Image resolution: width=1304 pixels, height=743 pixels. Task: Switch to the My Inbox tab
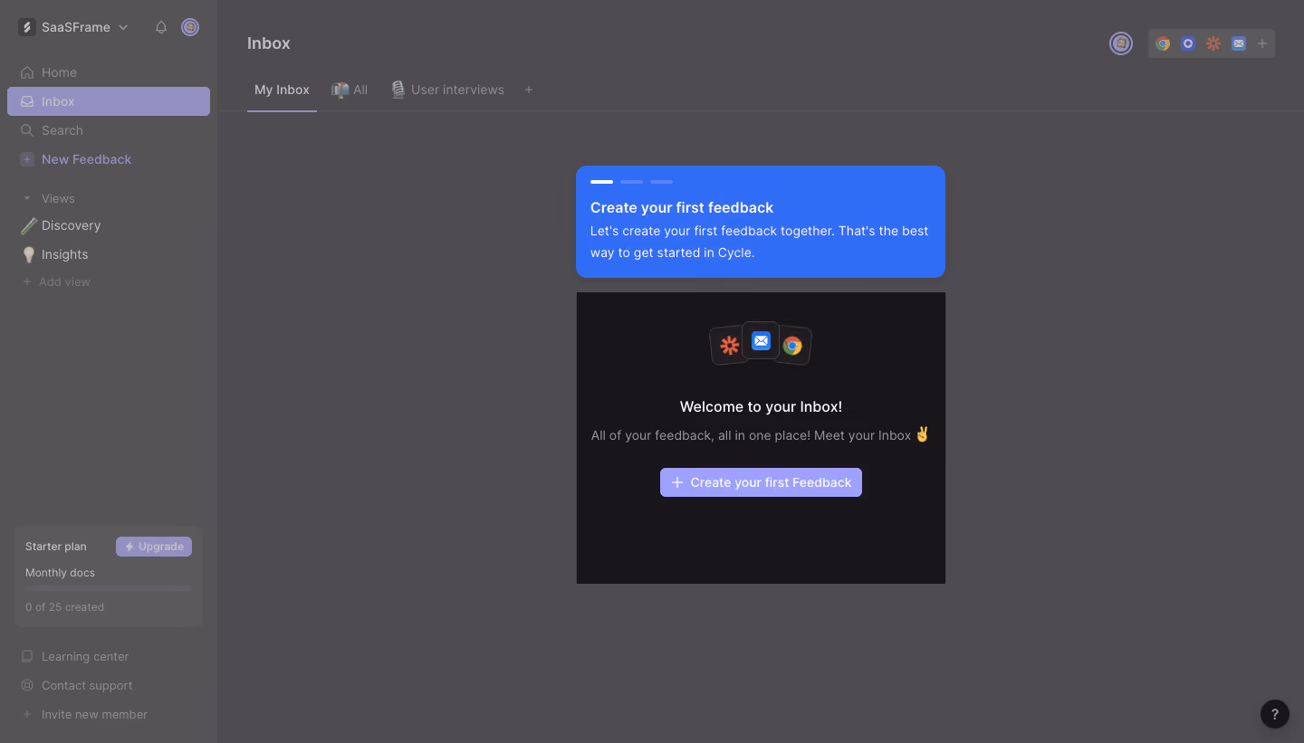[282, 90]
